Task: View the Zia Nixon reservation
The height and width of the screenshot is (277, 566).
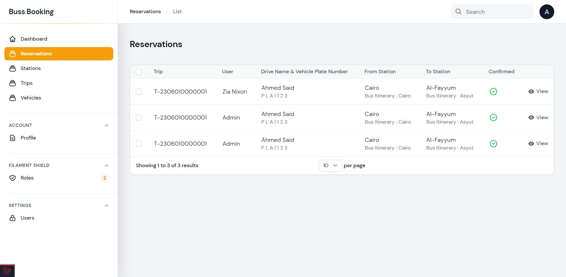Action: tap(538, 92)
